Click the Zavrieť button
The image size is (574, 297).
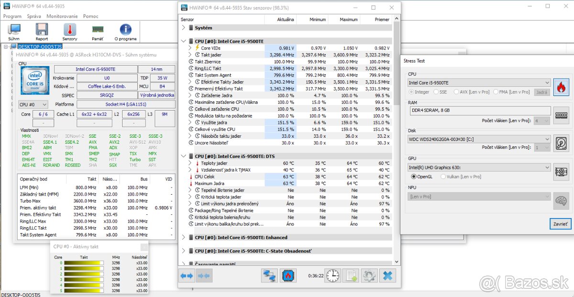click(561, 223)
